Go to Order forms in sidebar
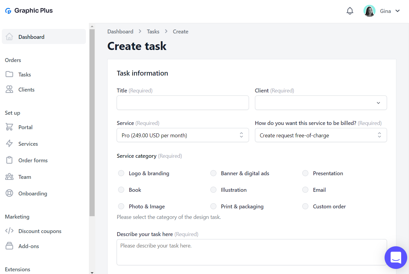 pos(33,160)
